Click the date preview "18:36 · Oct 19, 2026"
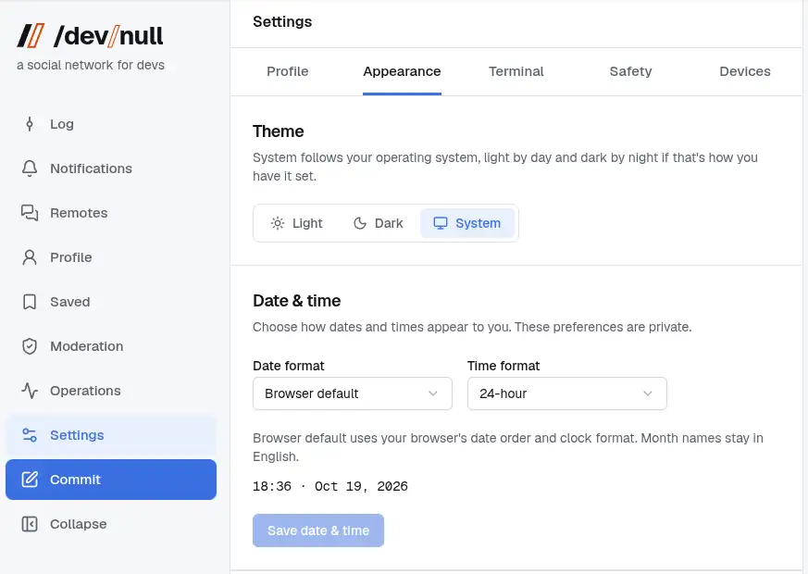Image resolution: width=808 pixels, height=574 pixels. coord(330,486)
